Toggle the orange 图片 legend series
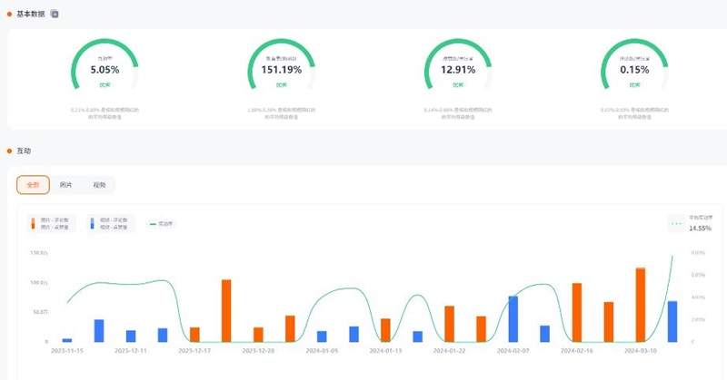Image resolution: width=727 pixels, height=380 pixels. pos(55,223)
